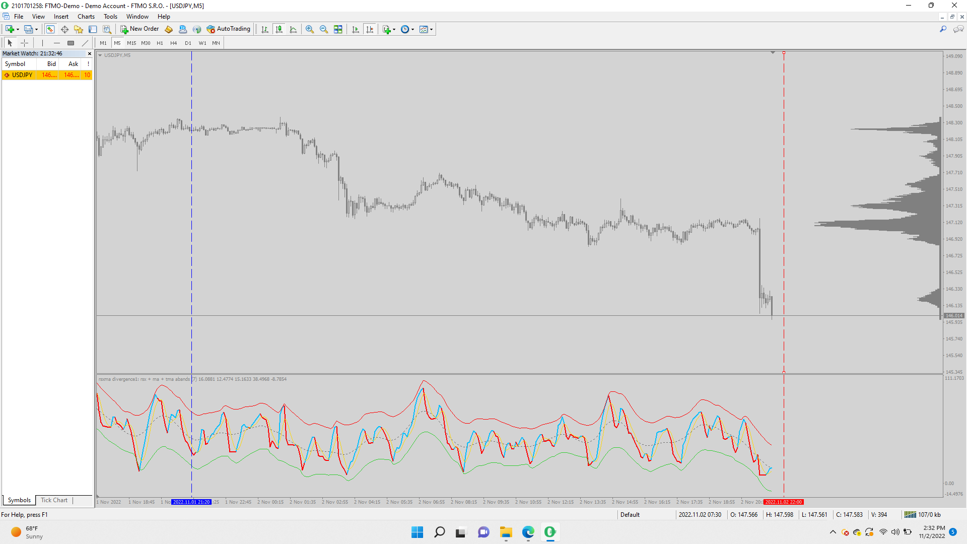Click the New Order button
Screen dimensions: 967x544
(x=140, y=29)
